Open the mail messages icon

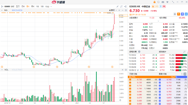163,2
